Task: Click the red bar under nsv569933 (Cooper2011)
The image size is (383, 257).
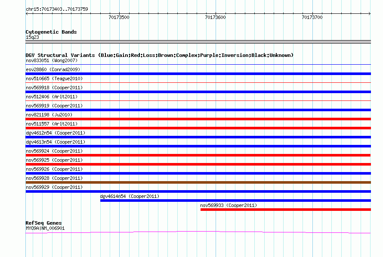Action: [x=286, y=210]
